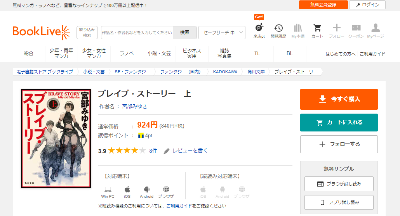The image size is (400, 216).
Task: Click レビューを書く link
Action: pos(190,151)
